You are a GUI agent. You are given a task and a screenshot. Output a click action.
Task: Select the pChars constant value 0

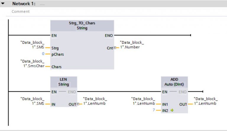coord(43,54)
